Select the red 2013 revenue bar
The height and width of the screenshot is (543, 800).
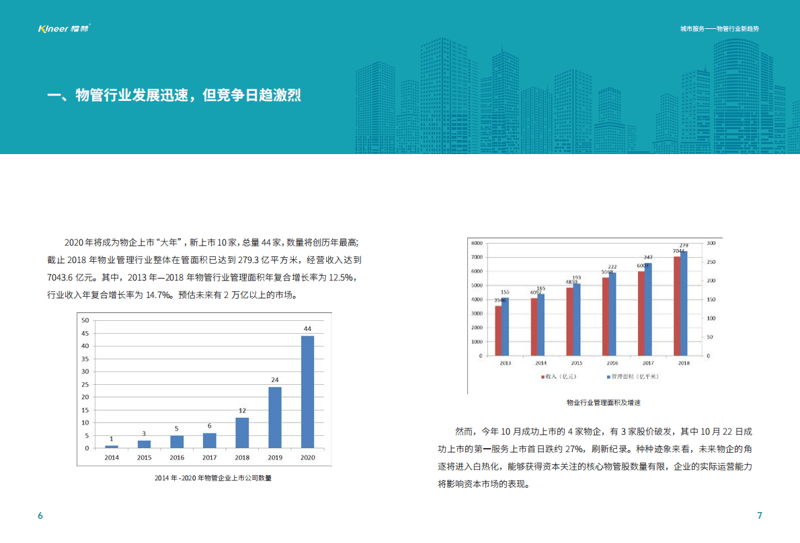498,330
